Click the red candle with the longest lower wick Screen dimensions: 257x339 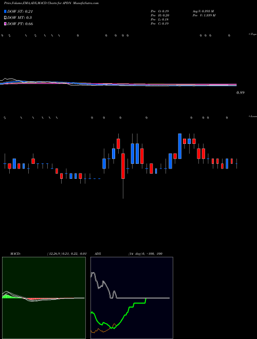pos(123,166)
